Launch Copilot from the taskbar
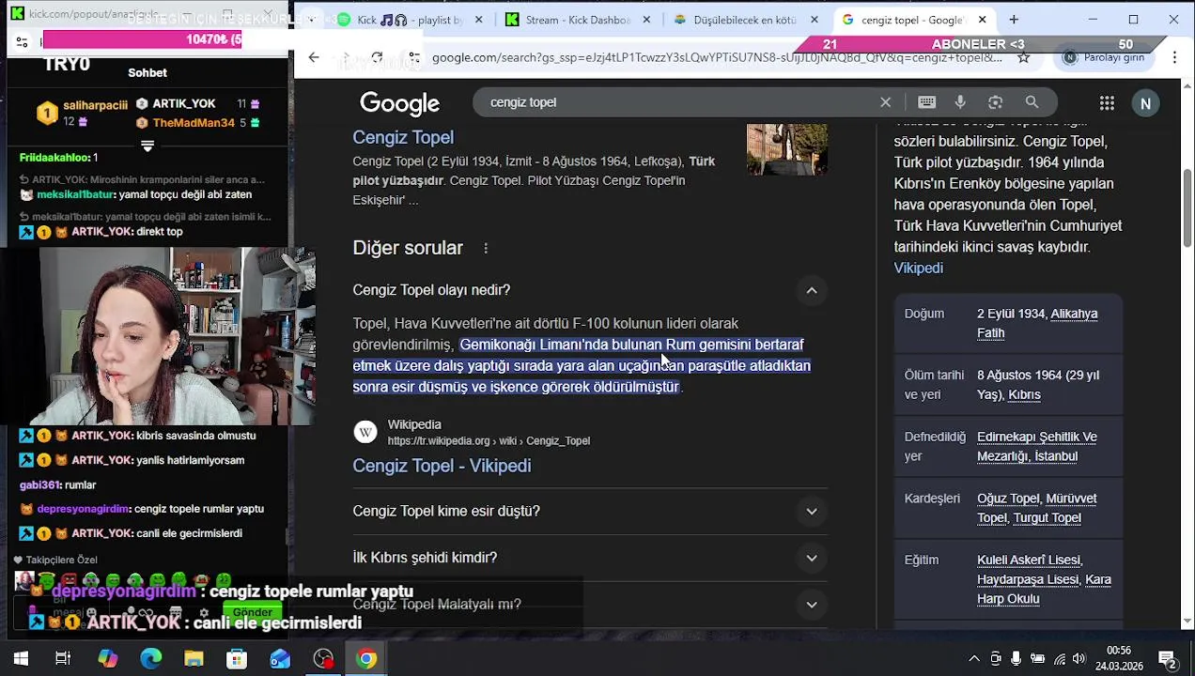This screenshot has width=1195, height=676. [108, 659]
